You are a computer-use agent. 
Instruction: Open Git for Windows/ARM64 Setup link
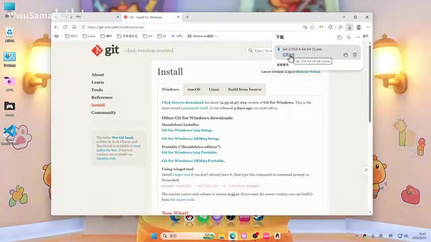pyautogui.click(x=191, y=138)
